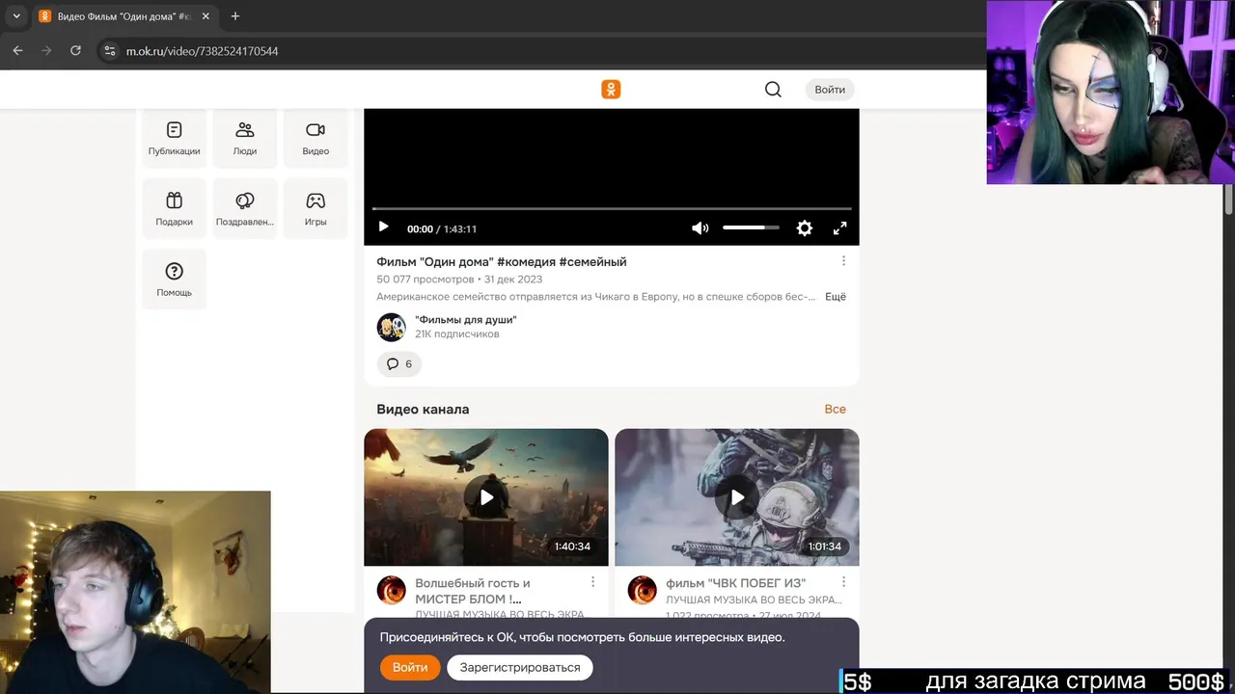Image resolution: width=1235 pixels, height=694 pixels.
Task: Open the Поздравления sidebar section
Action: (245, 209)
